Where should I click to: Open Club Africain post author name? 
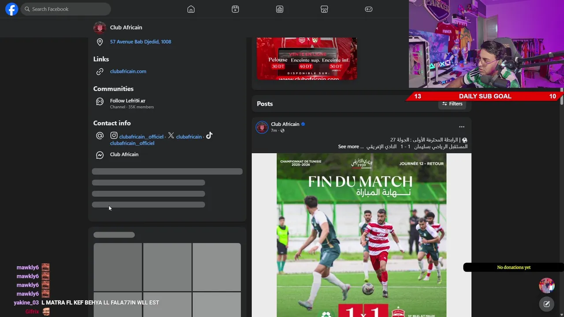pyautogui.click(x=285, y=124)
